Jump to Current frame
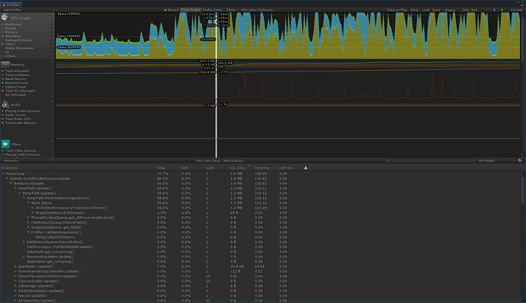 516,10
